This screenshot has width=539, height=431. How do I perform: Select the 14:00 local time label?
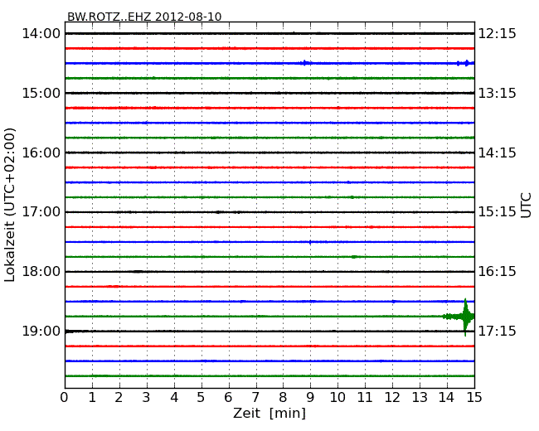[x=41, y=34]
